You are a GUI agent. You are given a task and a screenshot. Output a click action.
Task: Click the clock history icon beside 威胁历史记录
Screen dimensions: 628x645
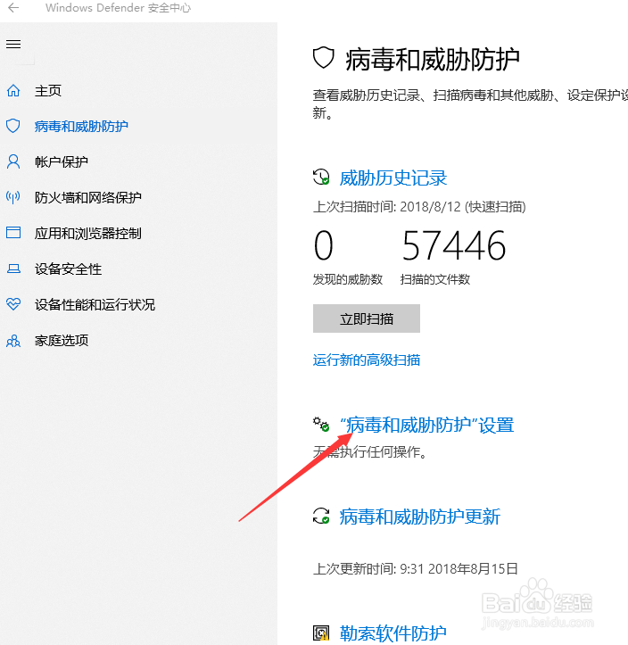tap(321, 178)
